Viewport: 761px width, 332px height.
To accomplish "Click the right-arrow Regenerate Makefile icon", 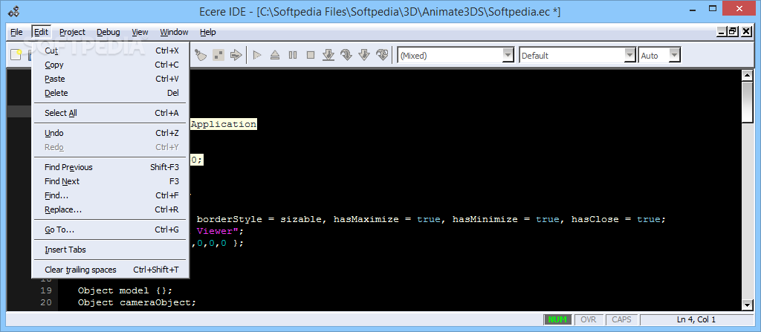I will [236, 55].
